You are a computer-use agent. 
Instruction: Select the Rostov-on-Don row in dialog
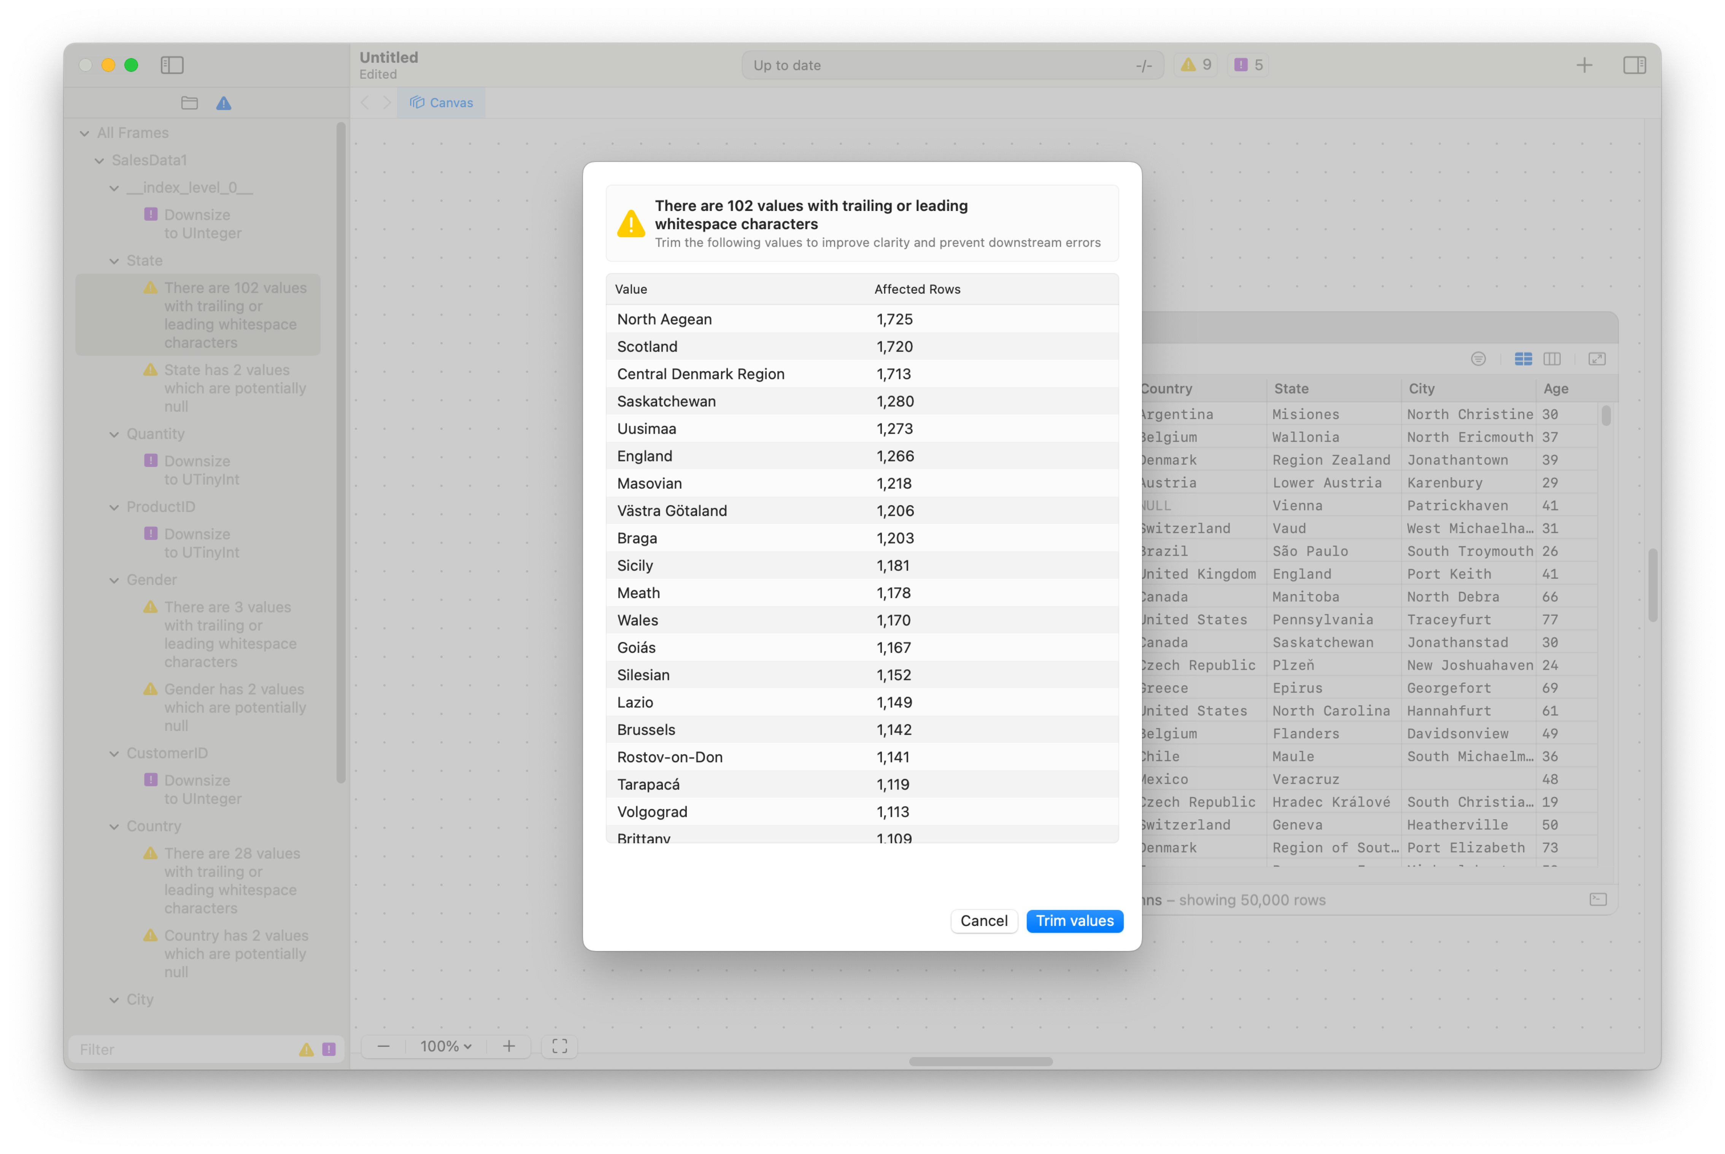pyautogui.click(x=861, y=756)
